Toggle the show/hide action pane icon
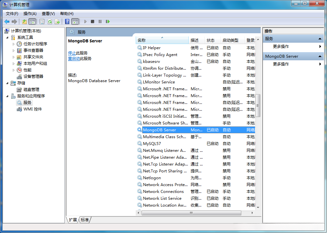This screenshot has height=233, width=327. pyautogui.click(x=75, y=22)
